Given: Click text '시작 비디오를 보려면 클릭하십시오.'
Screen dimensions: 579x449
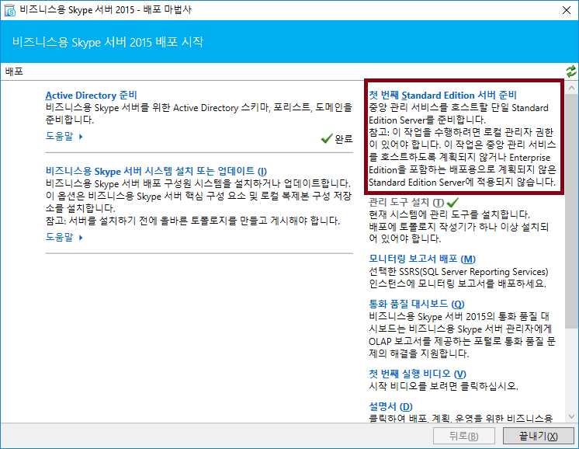Looking at the screenshot, I should (443, 386).
